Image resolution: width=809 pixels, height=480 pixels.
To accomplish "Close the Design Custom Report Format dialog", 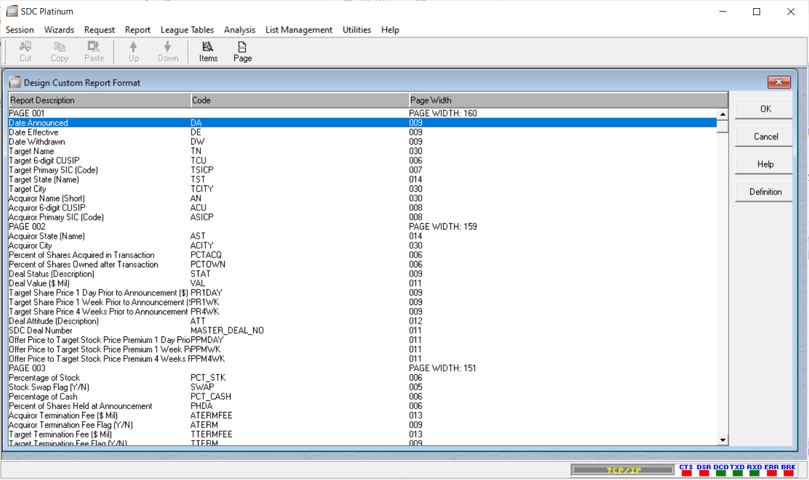I will [778, 83].
